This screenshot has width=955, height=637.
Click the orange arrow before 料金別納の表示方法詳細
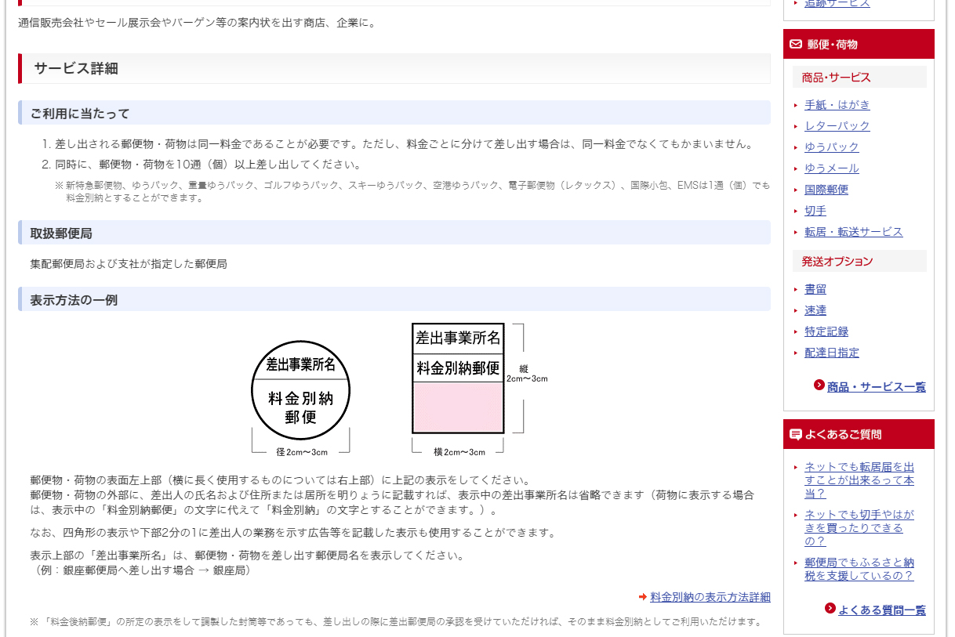643,597
